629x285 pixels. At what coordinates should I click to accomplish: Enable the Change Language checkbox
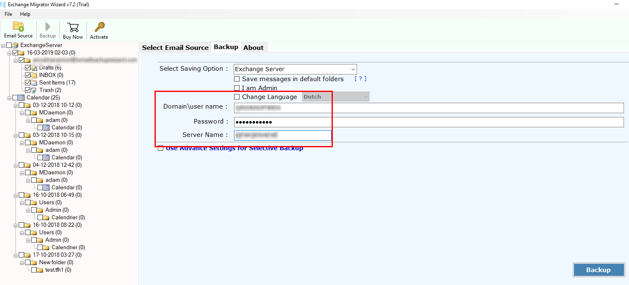237,97
